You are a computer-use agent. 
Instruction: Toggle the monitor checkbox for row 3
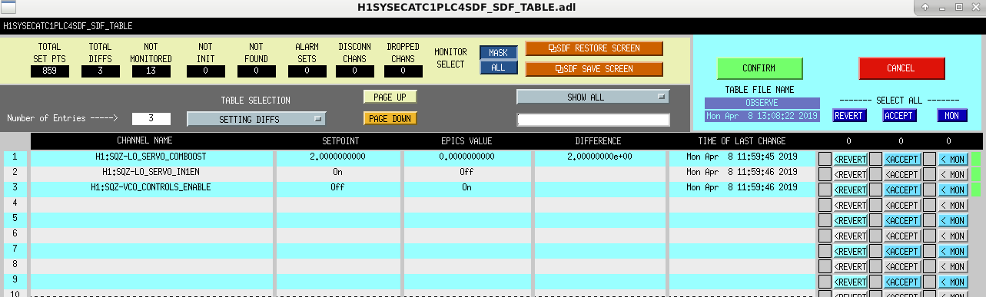coord(929,190)
